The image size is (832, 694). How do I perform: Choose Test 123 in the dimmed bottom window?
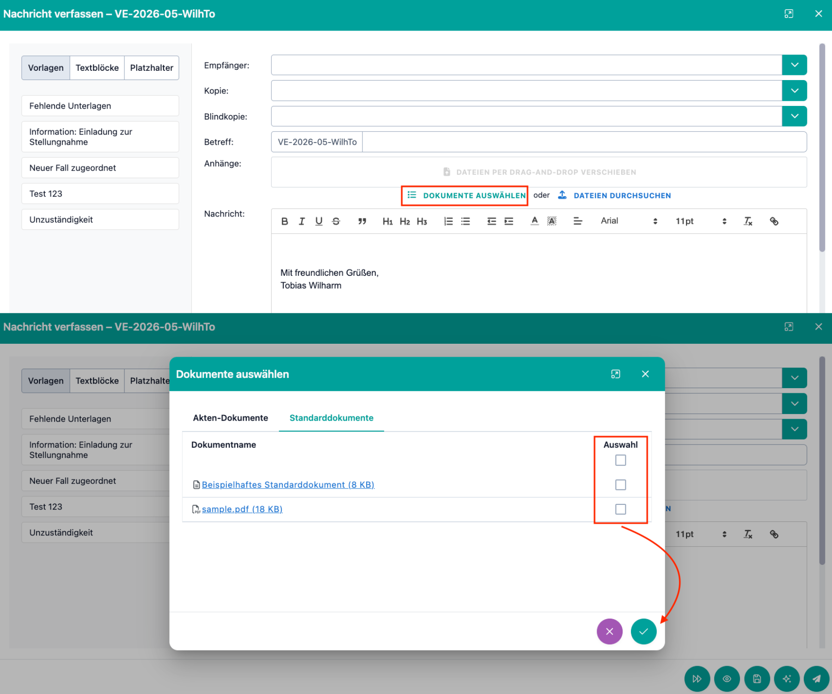tap(96, 507)
